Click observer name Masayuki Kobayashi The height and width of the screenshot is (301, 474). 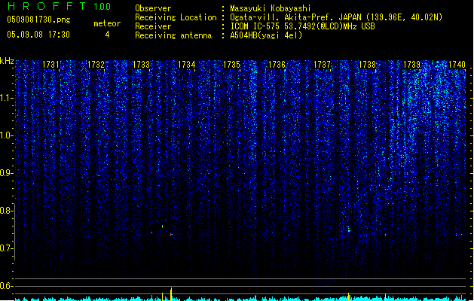coord(271,8)
